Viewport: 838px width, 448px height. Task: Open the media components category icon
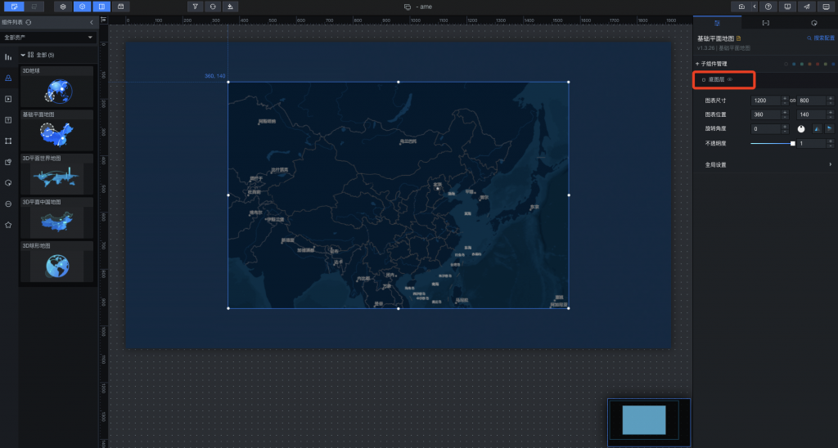8,99
